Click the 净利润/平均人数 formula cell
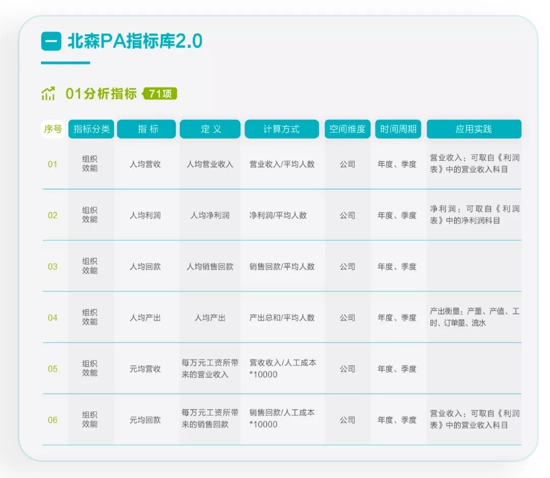Viewport: 550px width, 478px height. [x=282, y=215]
